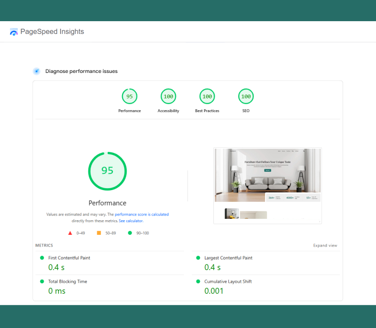The width and height of the screenshot is (376, 328).
Task: Expand the Largest Contentful Paint metric
Action: point(228,258)
